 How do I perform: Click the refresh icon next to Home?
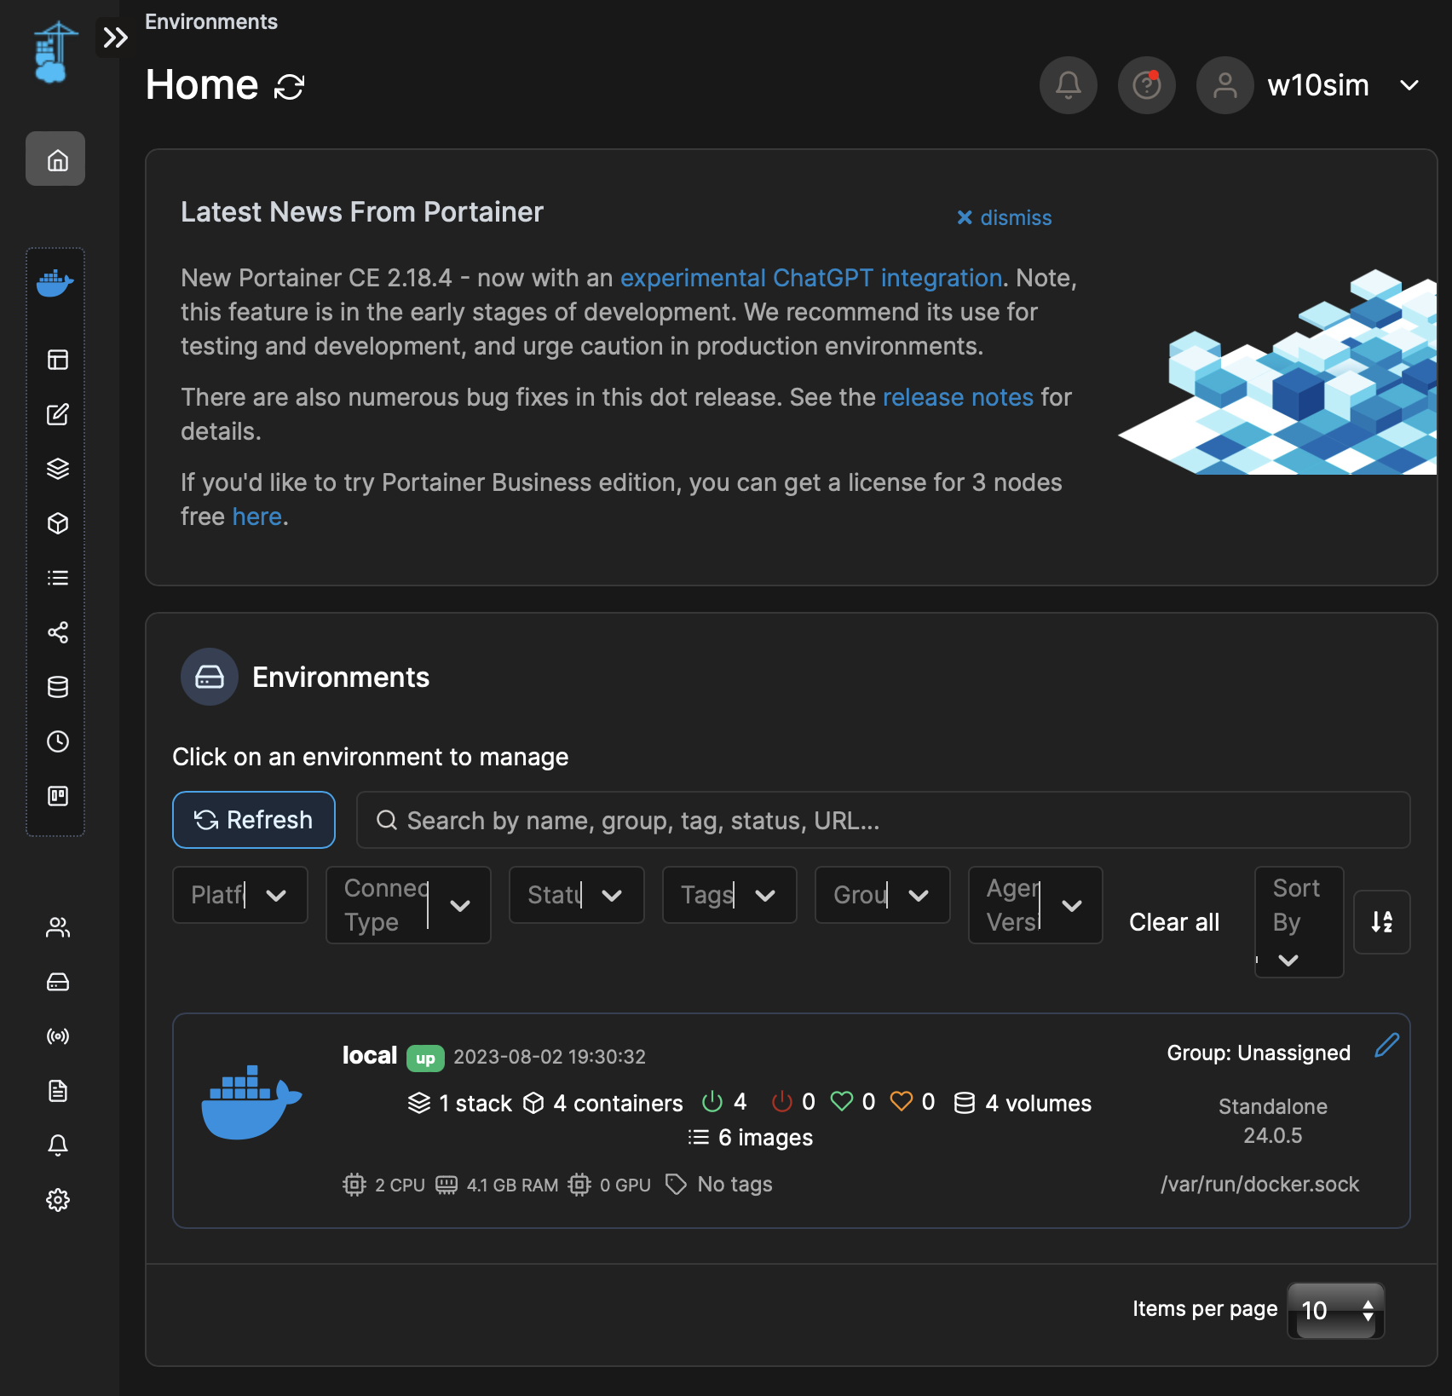coord(289,86)
